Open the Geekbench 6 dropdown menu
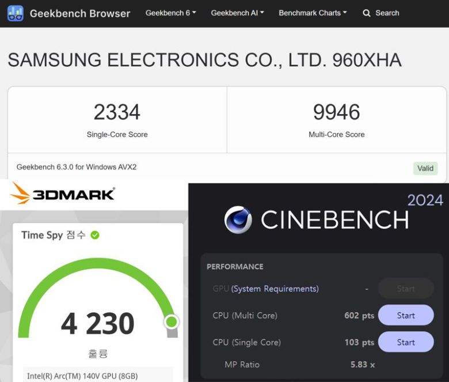This screenshot has height=382, width=449. pos(170,13)
